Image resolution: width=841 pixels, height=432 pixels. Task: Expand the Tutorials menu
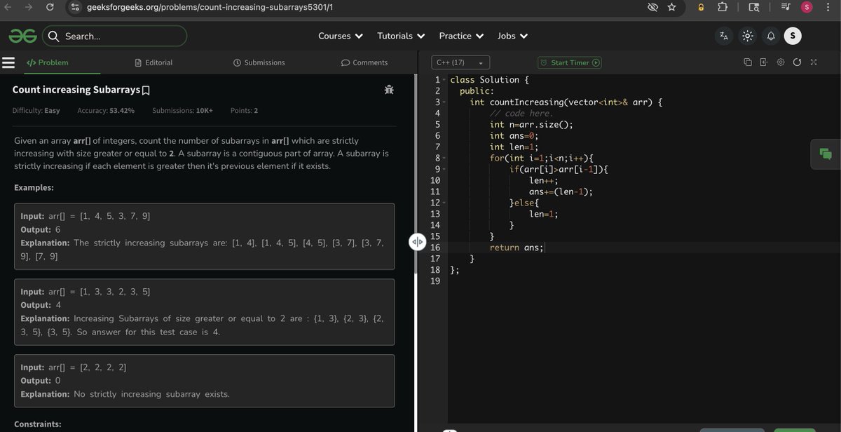point(401,36)
